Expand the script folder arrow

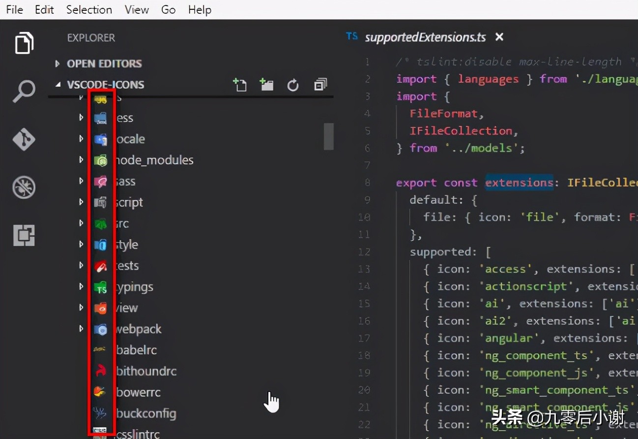(x=81, y=202)
